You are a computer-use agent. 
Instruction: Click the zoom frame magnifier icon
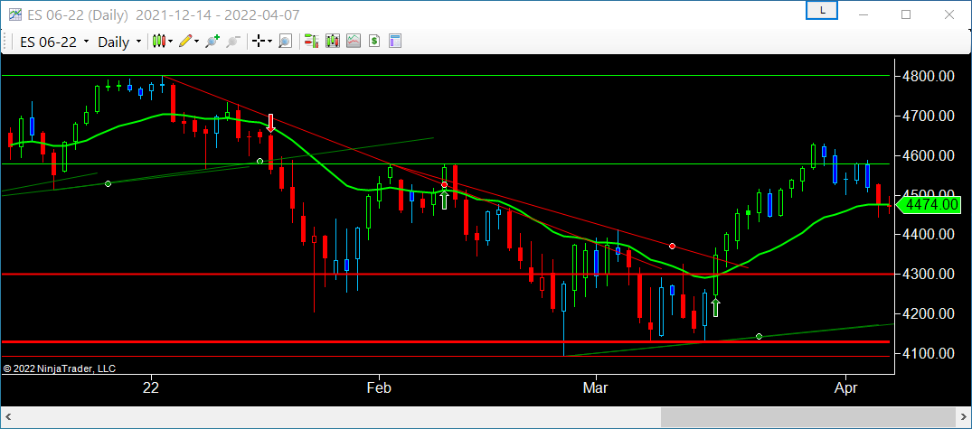click(285, 42)
